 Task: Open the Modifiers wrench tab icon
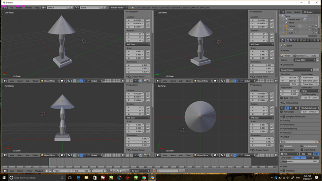pyautogui.click(x=308, y=41)
